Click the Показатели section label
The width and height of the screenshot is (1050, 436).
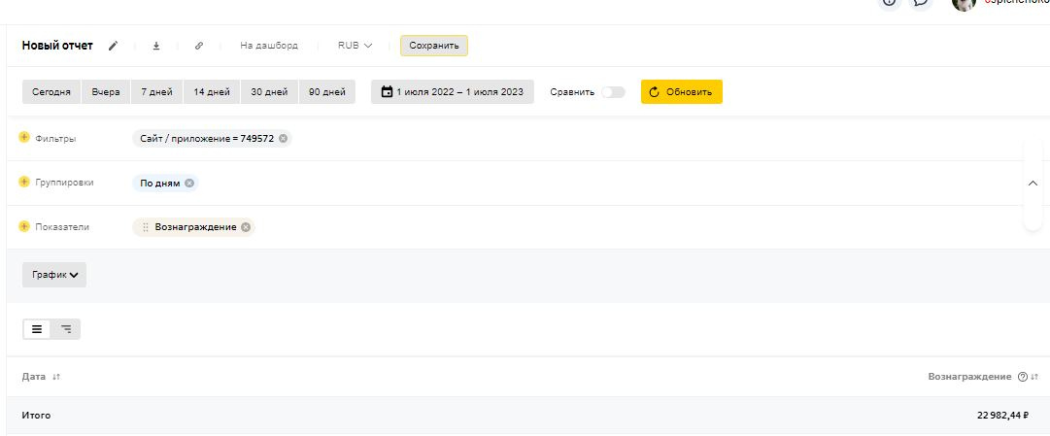click(62, 227)
